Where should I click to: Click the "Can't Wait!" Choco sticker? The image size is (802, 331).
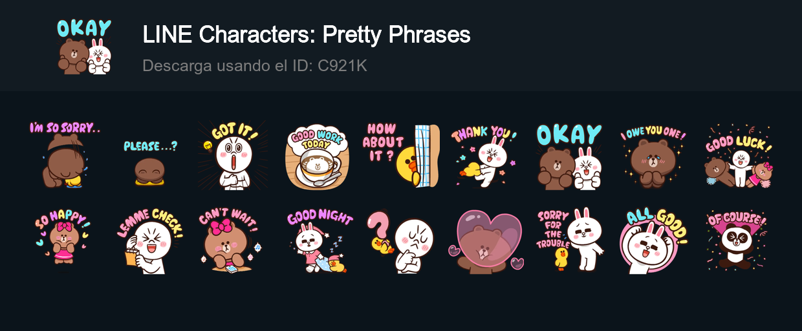click(232, 240)
